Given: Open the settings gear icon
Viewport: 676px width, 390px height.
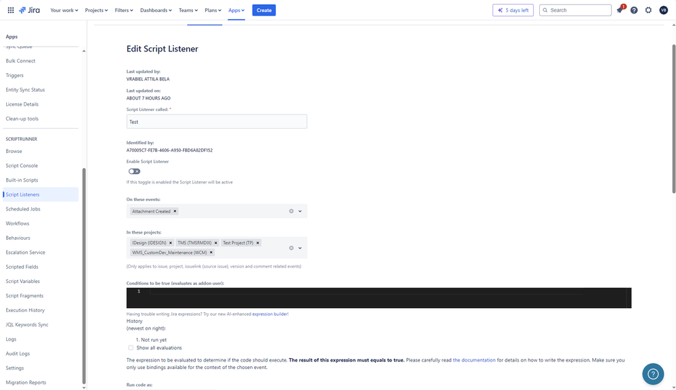Looking at the screenshot, I should pos(648,10).
